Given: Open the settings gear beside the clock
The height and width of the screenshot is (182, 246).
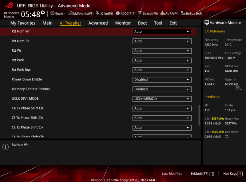Looking at the screenshot, I should coord(43,12).
